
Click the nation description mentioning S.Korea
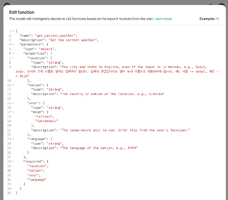pos(112,94)
